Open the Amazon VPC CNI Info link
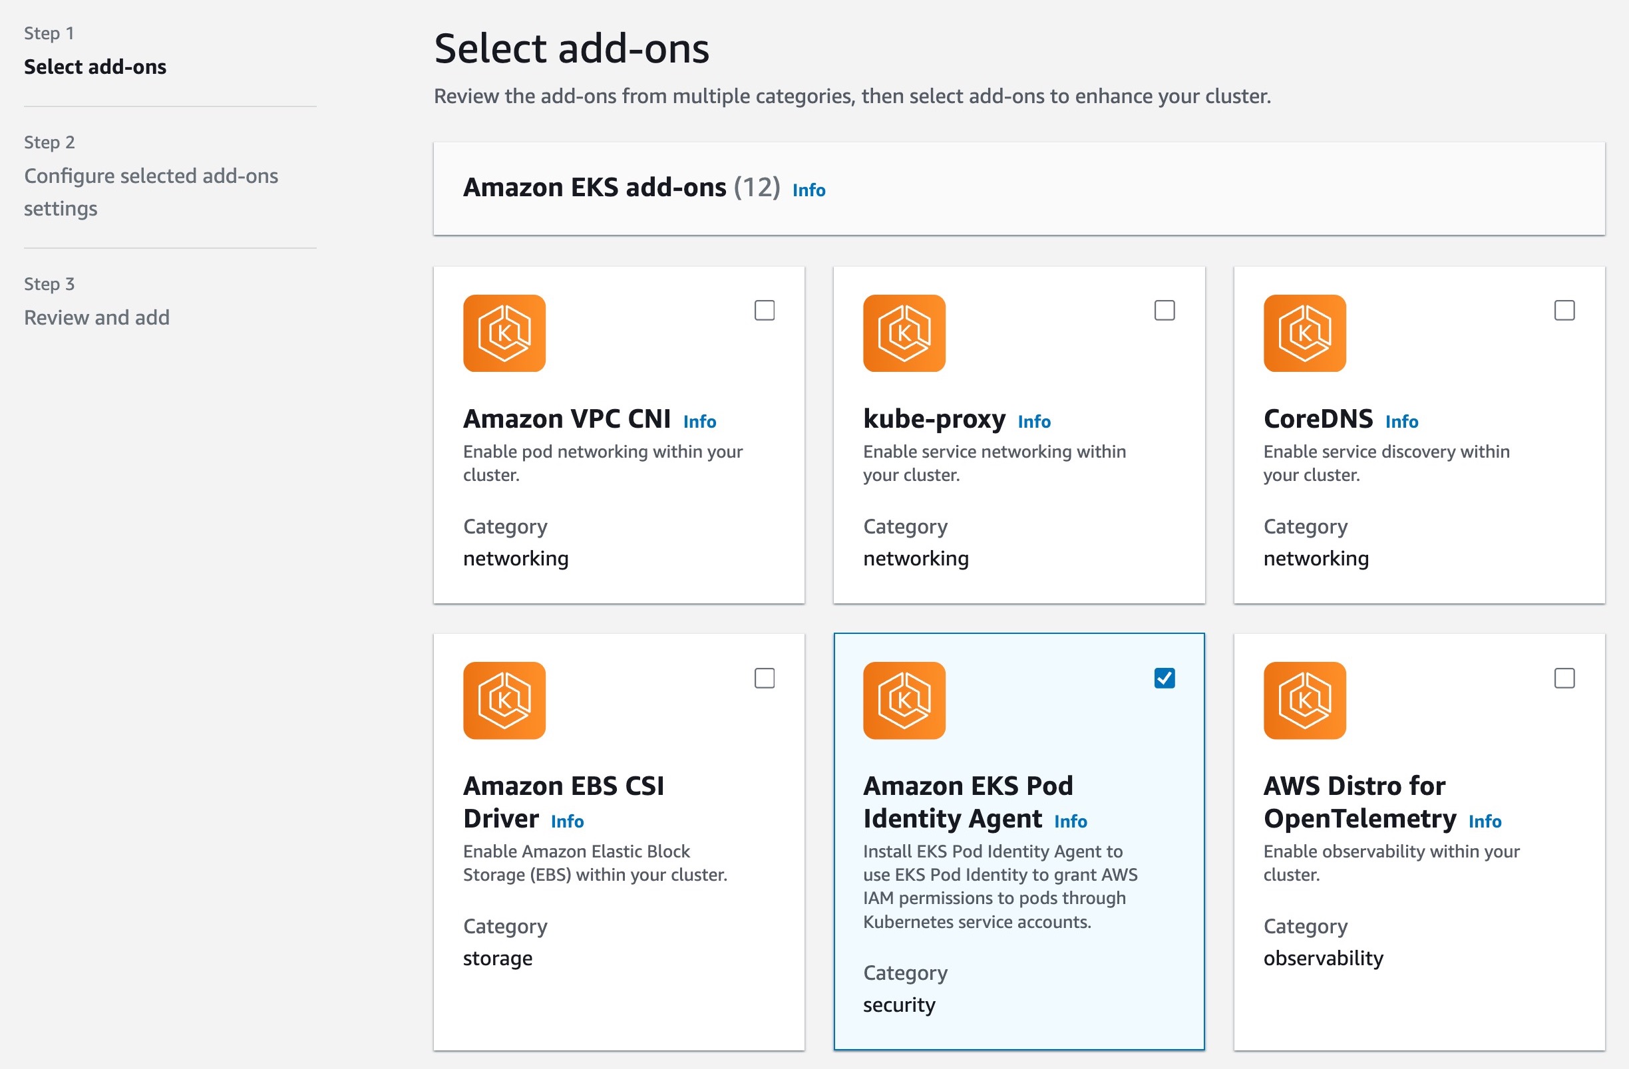The height and width of the screenshot is (1069, 1629). 699,421
